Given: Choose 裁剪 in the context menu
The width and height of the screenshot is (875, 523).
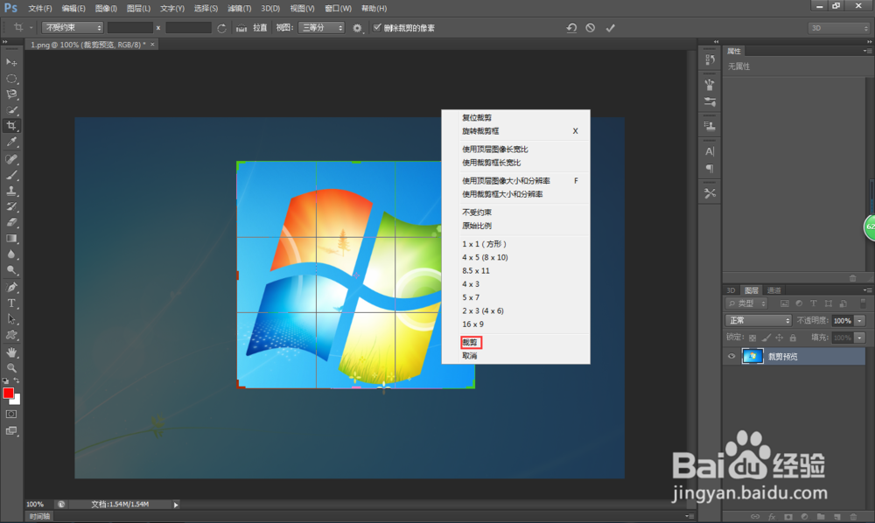Looking at the screenshot, I should (x=470, y=342).
